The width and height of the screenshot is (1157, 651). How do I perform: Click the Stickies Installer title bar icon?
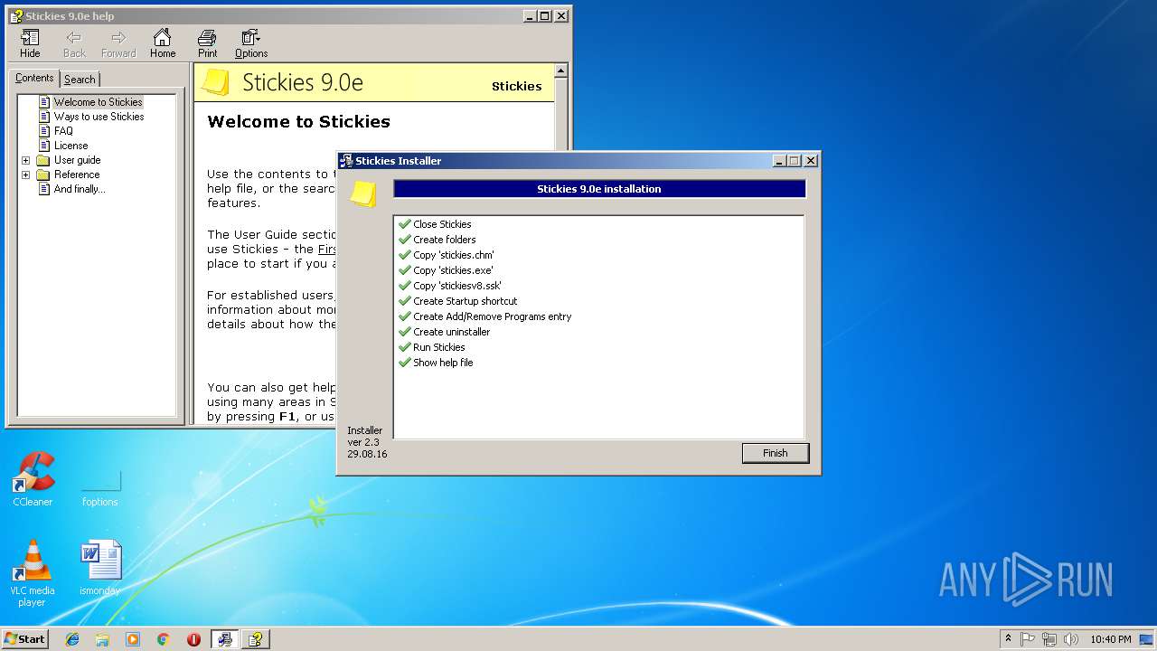pos(346,161)
